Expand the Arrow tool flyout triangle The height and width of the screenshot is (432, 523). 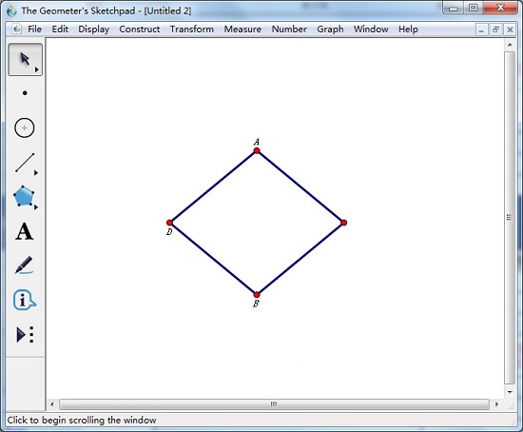pos(37,69)
